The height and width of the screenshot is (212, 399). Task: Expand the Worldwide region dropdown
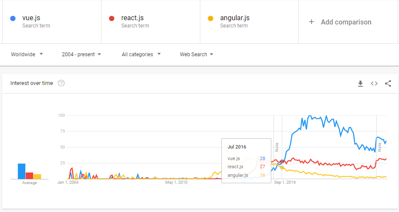pyautogui.click(x=27, y=55)
